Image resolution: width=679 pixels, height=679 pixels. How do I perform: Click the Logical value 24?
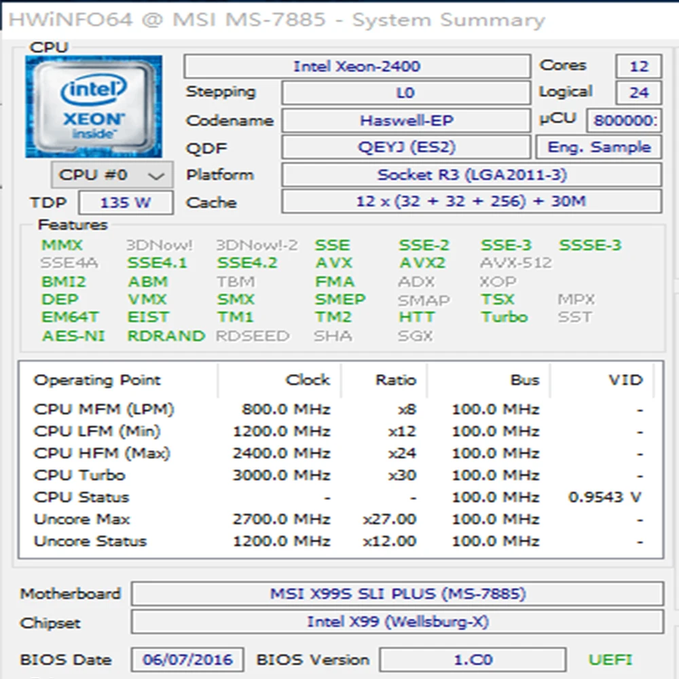point(639,92)
